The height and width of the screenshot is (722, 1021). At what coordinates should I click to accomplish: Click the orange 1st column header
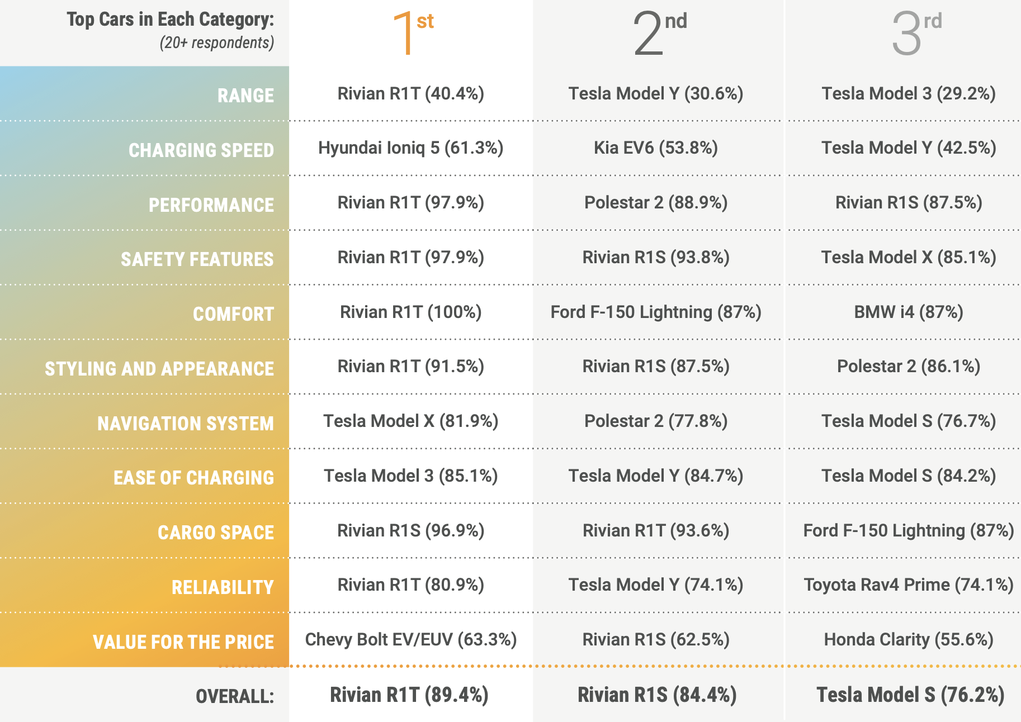pyautogui.click(x=413, y=32)
